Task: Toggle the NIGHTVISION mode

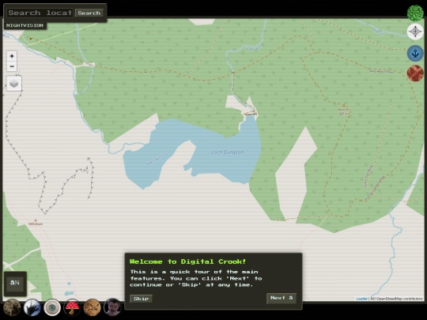Action: point(25,25)
